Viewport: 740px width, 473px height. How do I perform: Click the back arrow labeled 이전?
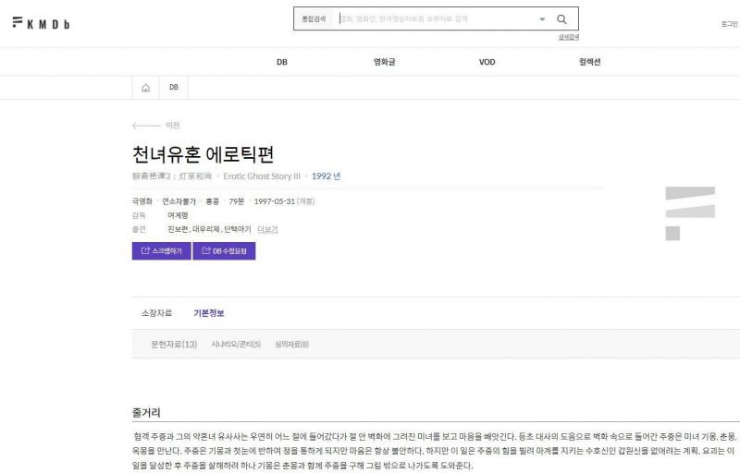[155, 125]
